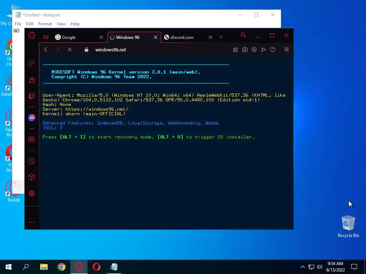
Task: Open the Windows Start menu
Action: pyautogui.click(x=9, y=267)
